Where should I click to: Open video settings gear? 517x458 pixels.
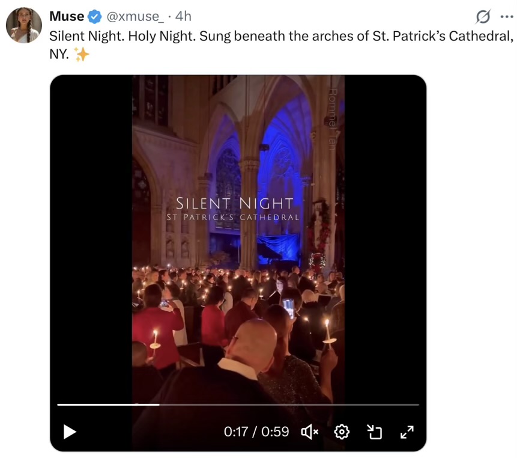coord(342,432)
